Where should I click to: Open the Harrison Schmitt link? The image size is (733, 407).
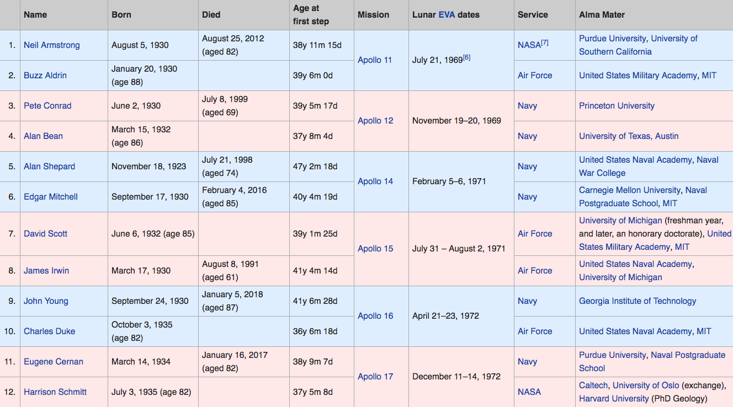point(55,392)
